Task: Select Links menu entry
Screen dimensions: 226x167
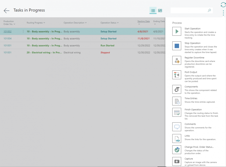Action: click(x=195, y=138)
